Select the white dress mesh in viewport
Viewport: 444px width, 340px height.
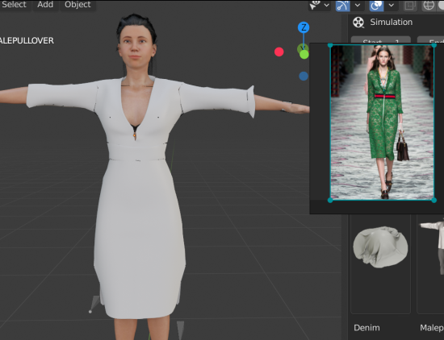pyautogui.click(x=139, y=221)
